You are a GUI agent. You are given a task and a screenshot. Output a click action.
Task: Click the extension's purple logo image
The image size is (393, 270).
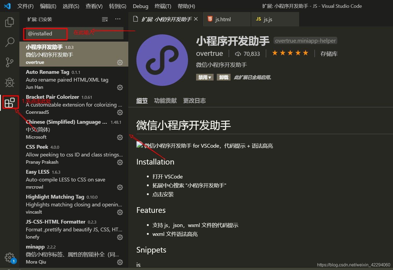[162, 60]
